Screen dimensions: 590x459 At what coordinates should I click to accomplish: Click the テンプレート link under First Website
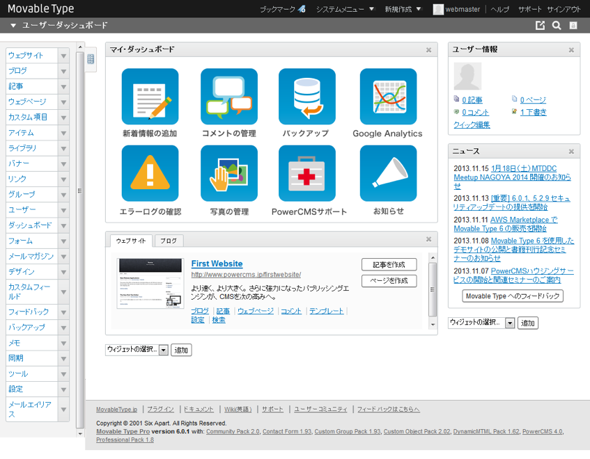click(x=326, y=311)
